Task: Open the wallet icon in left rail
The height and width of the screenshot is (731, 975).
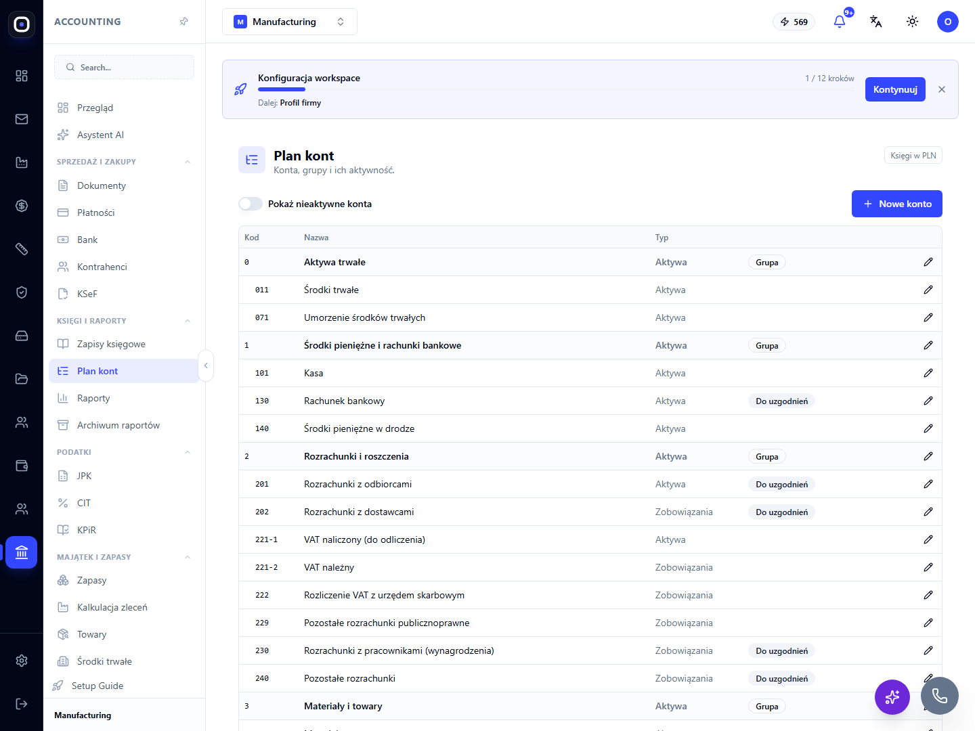Action: click(22, 466)
